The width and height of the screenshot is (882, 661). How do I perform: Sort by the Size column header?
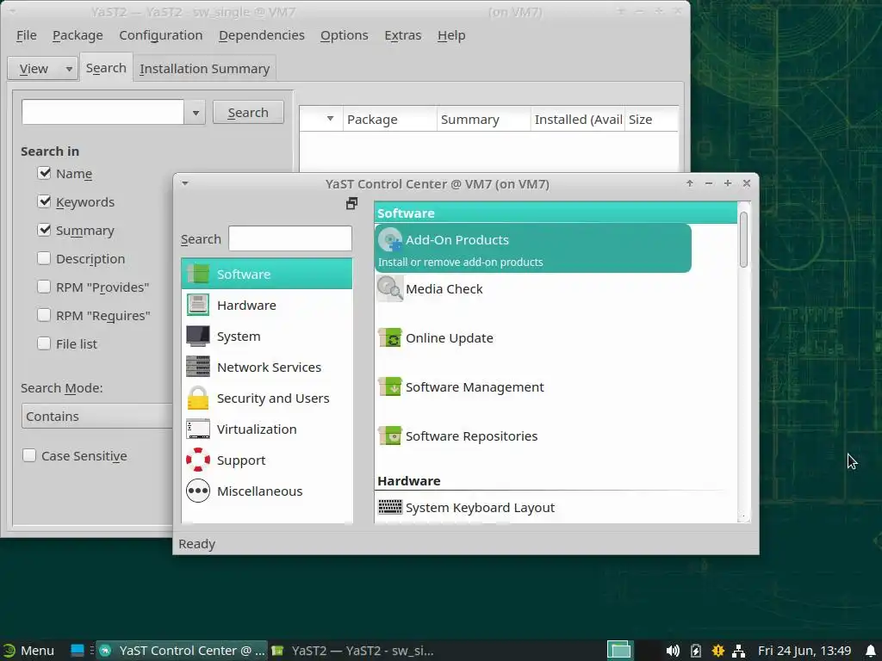click(x=651, y=119)
